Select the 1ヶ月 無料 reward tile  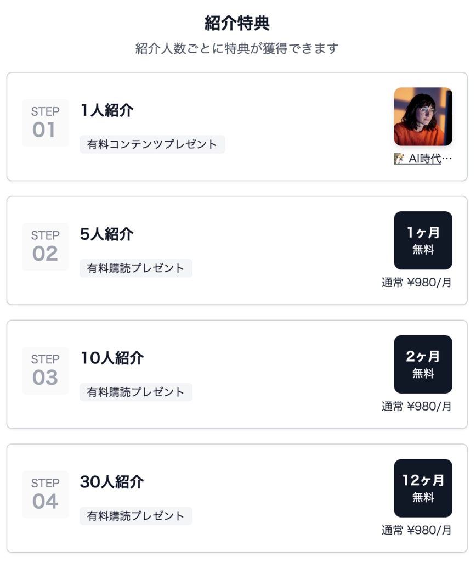(x=423, y=240)
